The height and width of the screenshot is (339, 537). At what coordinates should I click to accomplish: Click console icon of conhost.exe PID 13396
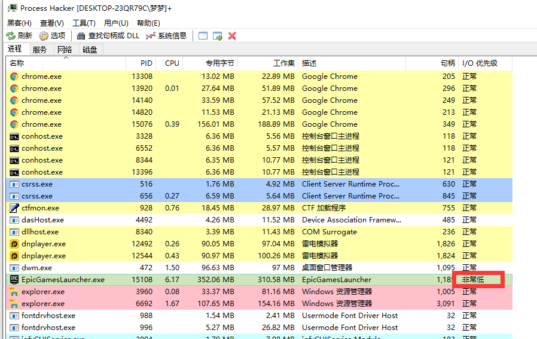[14, 173]
